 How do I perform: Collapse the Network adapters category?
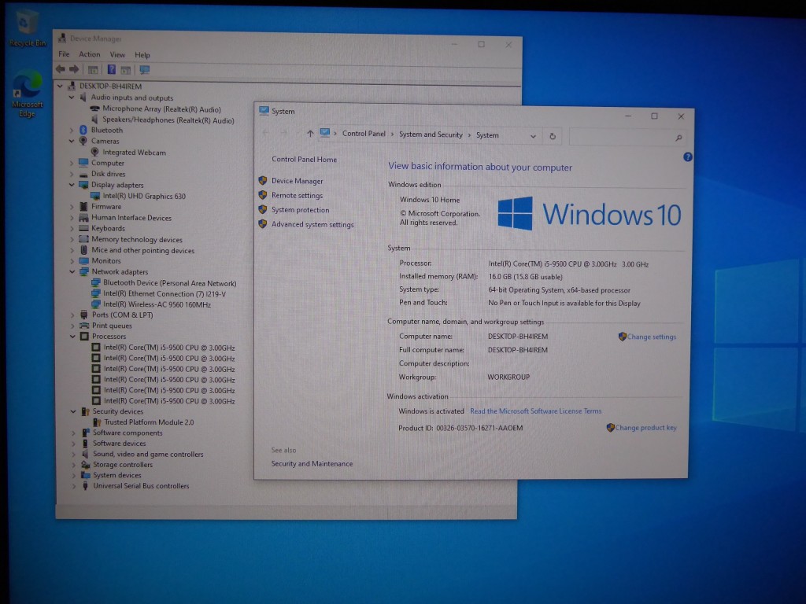[72, 271]
